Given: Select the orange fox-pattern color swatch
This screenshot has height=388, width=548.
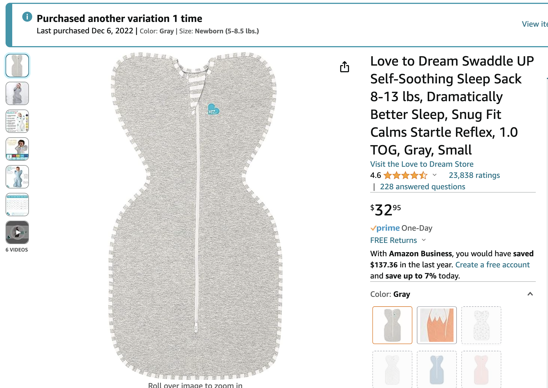Looking at the screenshot, I should (437, 325).
